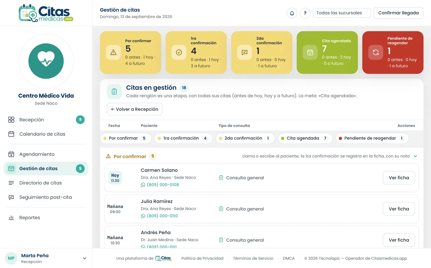Click the Seguimiento post-cita chat icon
Screen dimensions: 431x268
11,197
